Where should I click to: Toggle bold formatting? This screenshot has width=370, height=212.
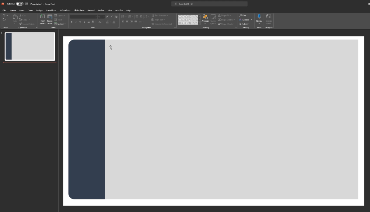[x=72, y=22]
